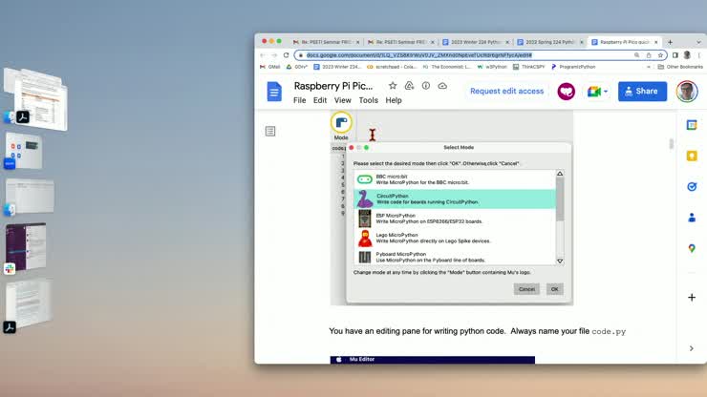Open Google Maps in side panel

692,248
